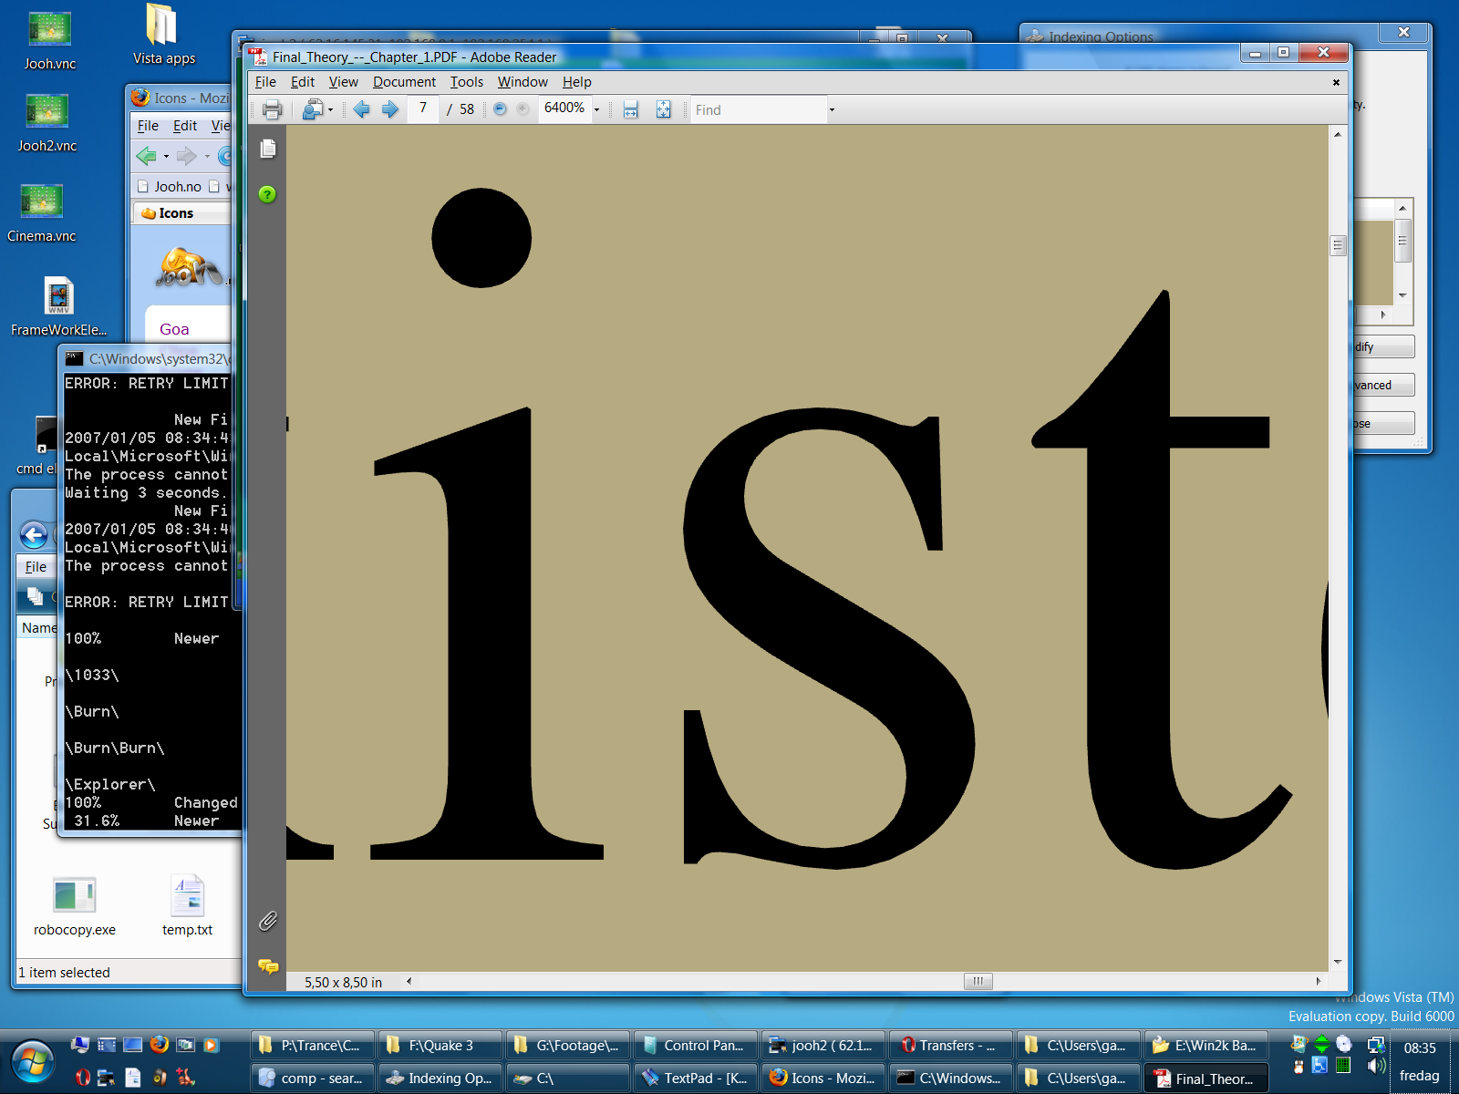Open File menu in the explorer window

tap(36, 566)
